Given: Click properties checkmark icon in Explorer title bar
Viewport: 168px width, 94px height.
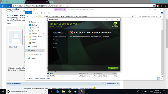Looking at the screenshot, I should (x=31, y=10).
